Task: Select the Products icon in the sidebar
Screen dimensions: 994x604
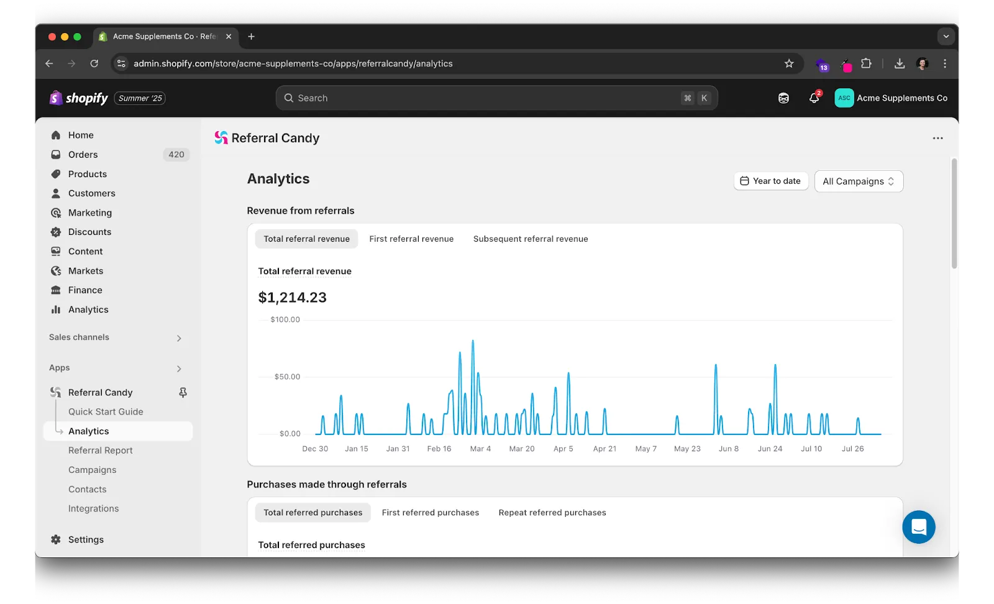Action: pyautogui.click(x=56, y=174)
